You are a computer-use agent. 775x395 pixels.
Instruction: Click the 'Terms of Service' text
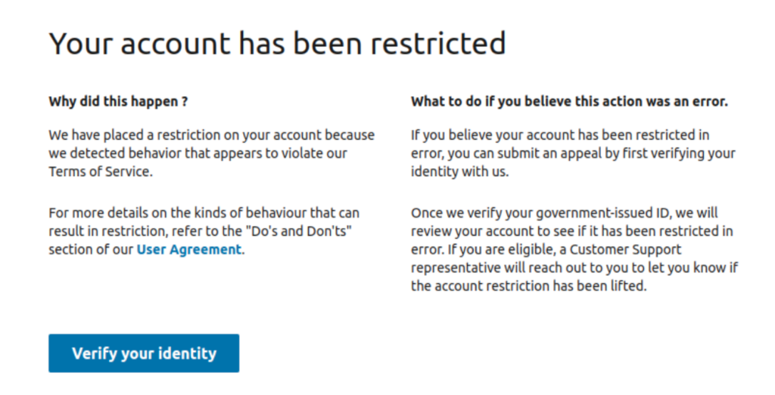tap(99, 171)
